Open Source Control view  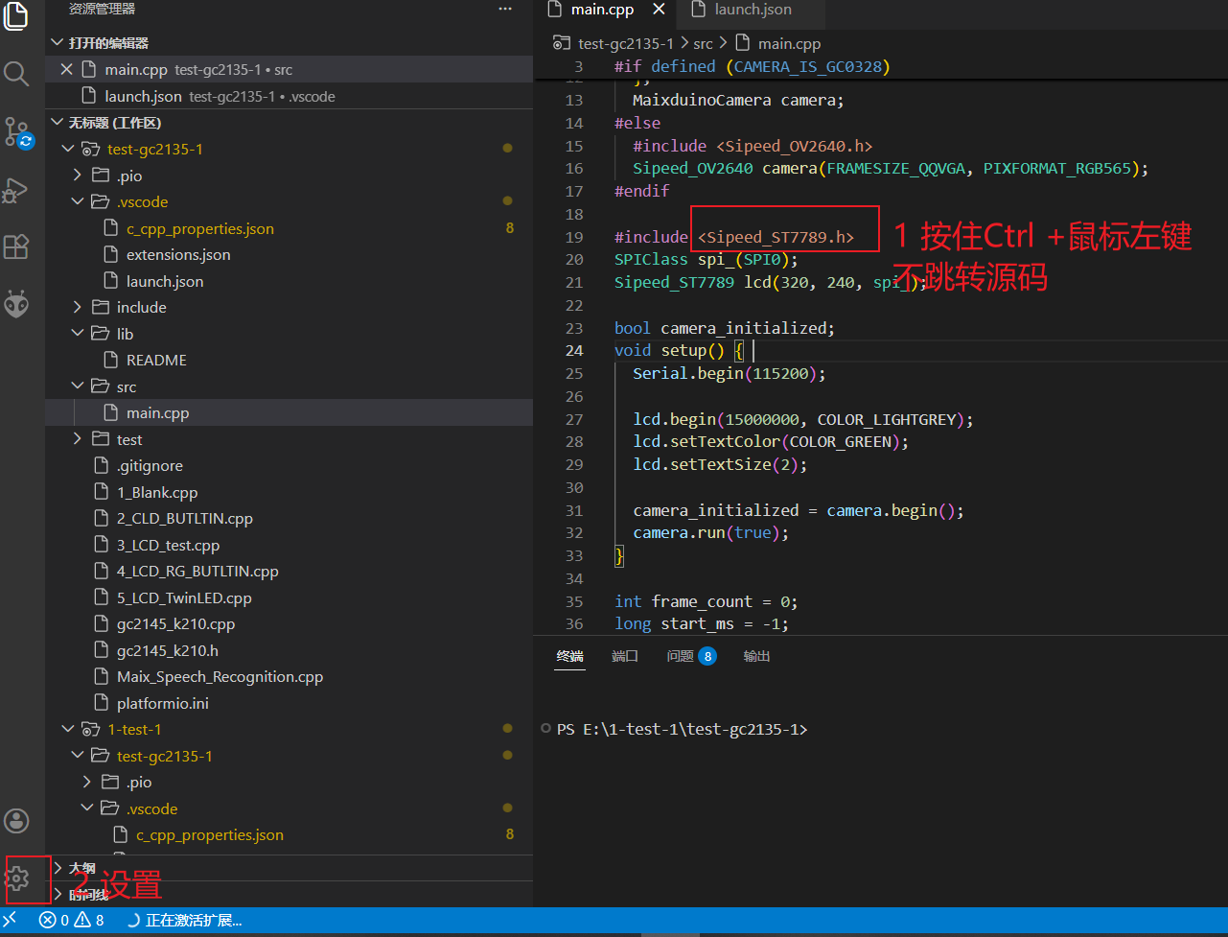(x=18, y=132)
